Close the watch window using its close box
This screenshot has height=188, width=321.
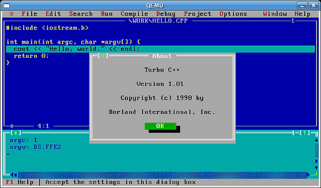tap(16, 133)
